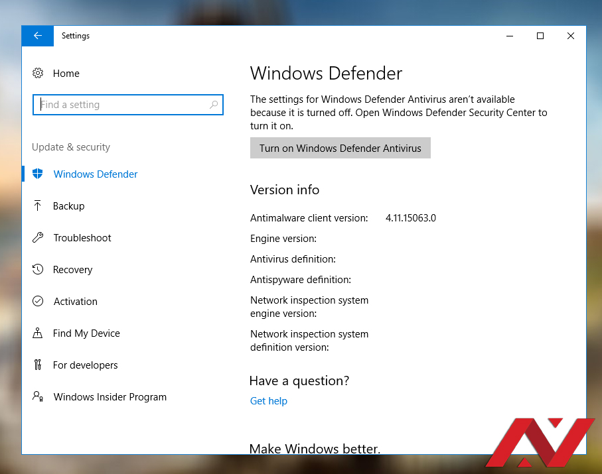Click the Make Windows better heading
Viewport: 602px width, 474px height.
tap(315, 448)
